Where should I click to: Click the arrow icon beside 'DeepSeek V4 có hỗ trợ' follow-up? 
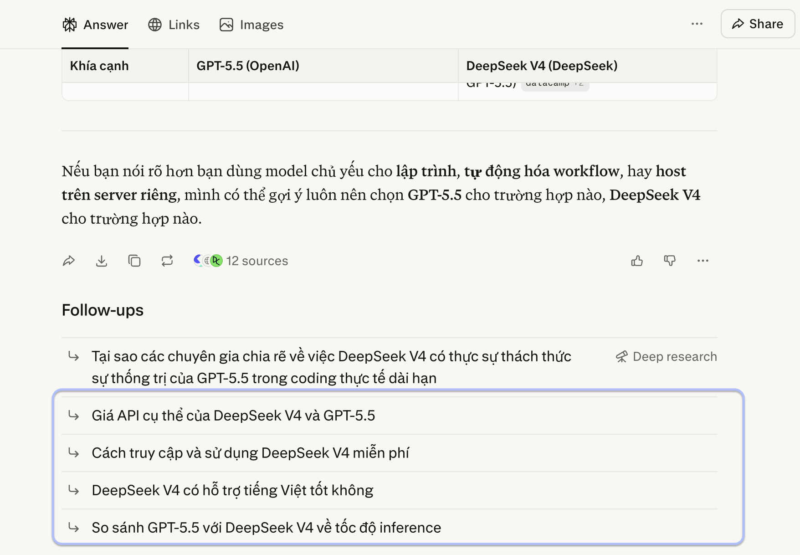74,490
